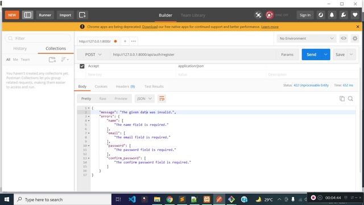The image size is (364, 205).
Task: Click the Save button
Action: 340,55
